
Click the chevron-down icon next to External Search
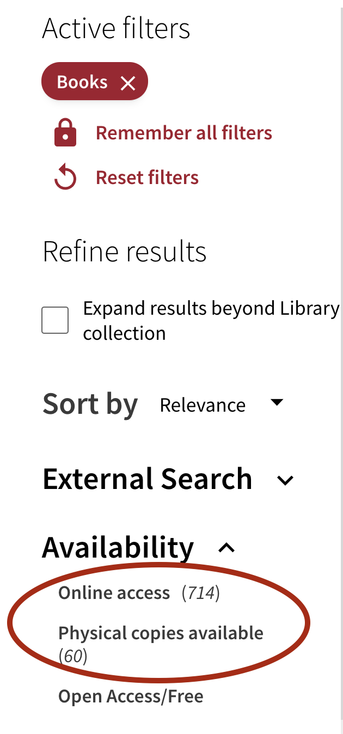(x=285, y=481)
